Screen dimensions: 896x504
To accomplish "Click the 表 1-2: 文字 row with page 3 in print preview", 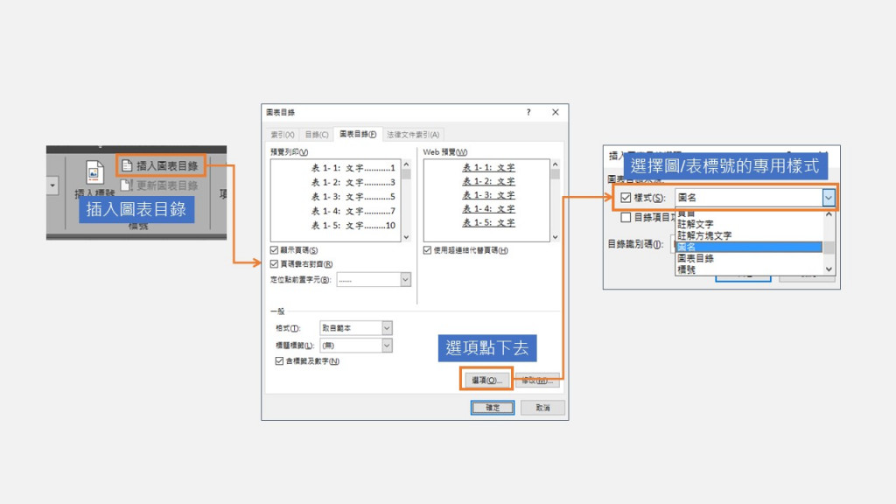I will click(x=353, y=182).
